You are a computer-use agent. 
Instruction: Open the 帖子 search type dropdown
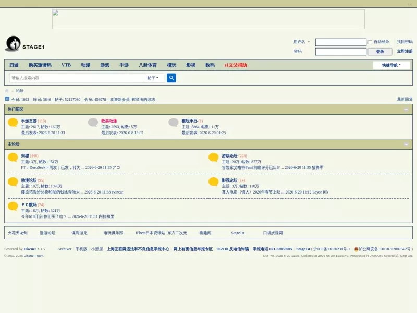click(x=153, y=78)
